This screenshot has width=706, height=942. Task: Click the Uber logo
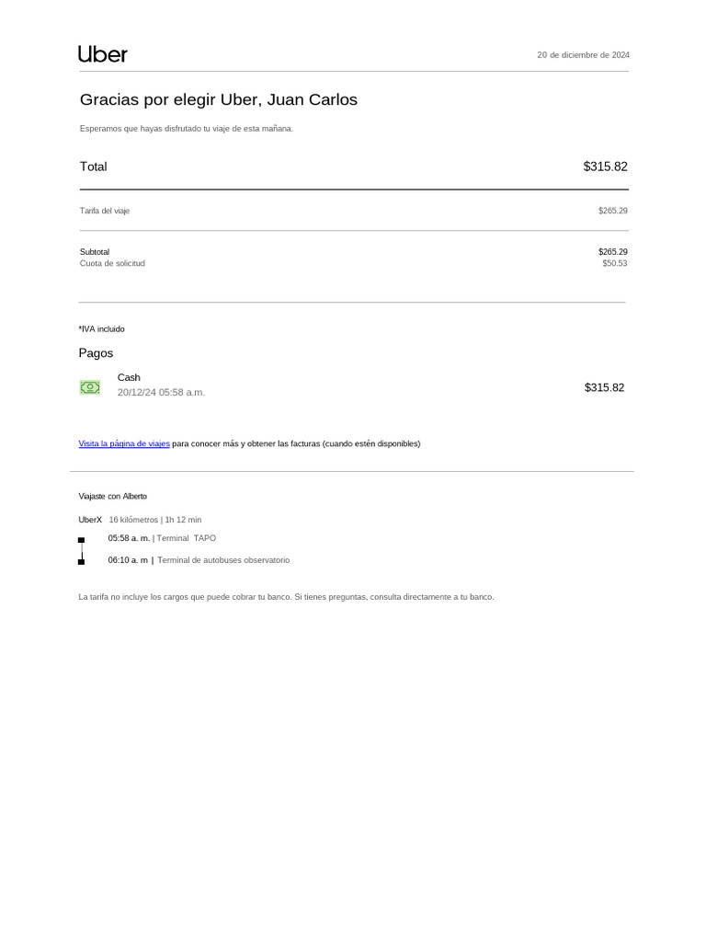[103, 54]
